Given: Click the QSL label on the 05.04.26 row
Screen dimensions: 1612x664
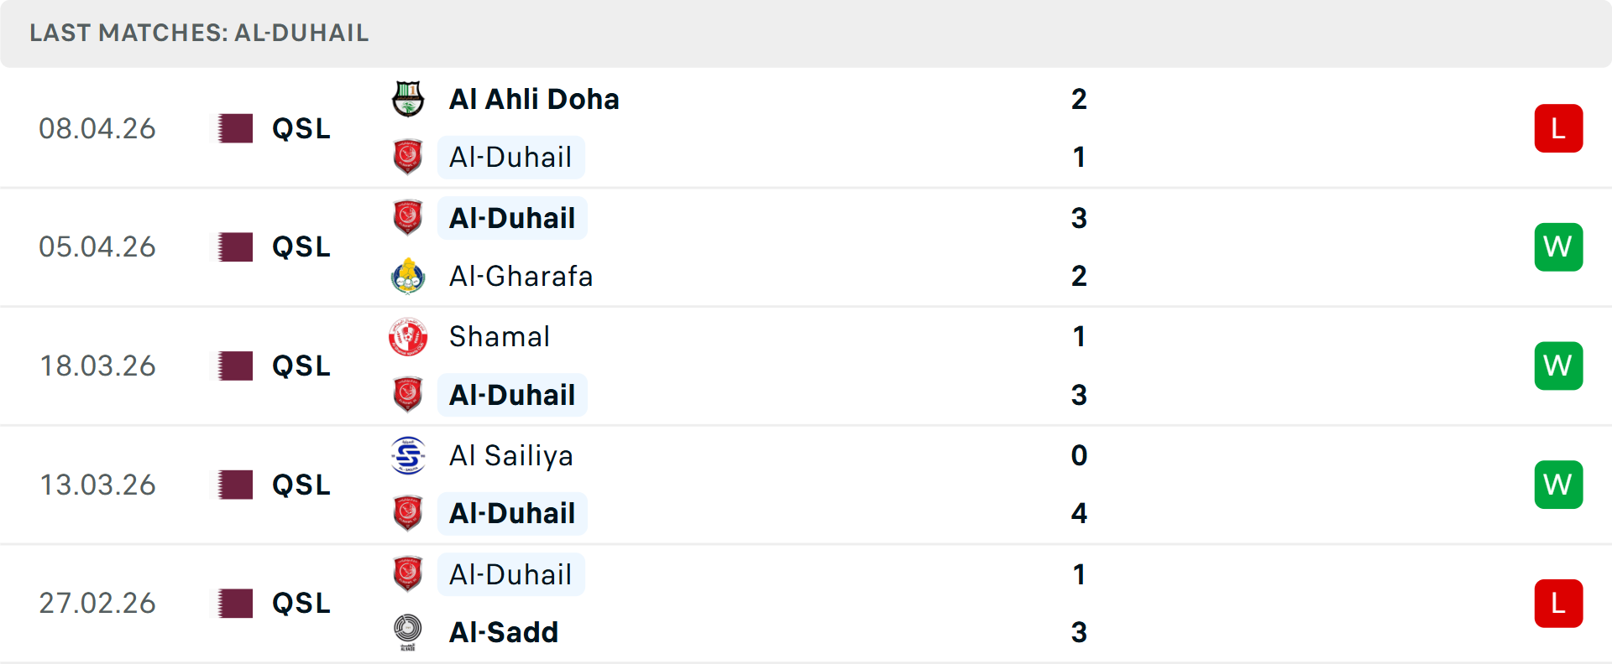Looking at the screenshot, I should (300, 246).
